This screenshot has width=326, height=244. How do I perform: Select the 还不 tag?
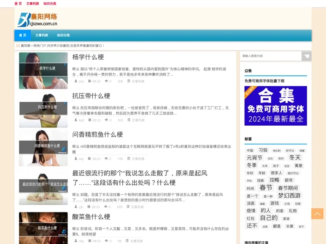[252, 225]
